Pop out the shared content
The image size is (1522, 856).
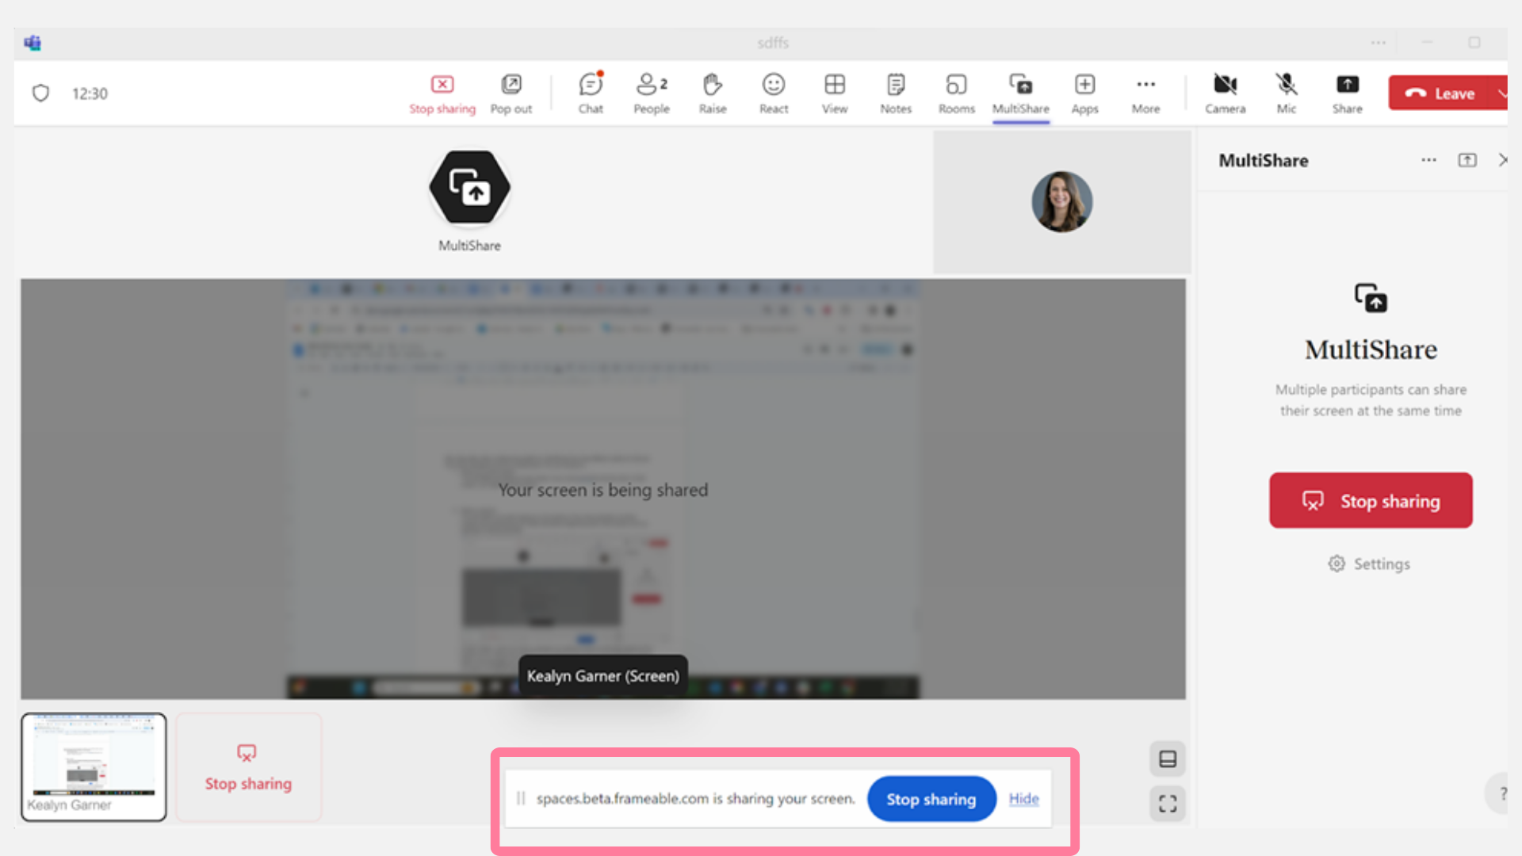pyautogui.click(x=511, y=94)
